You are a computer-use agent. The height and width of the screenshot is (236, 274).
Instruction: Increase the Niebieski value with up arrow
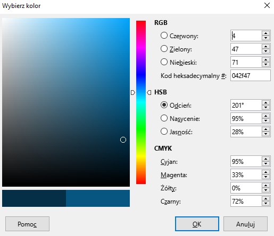click(265, 60)
